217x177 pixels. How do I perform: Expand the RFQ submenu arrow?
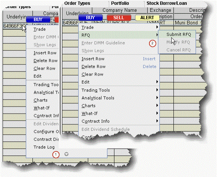157,35
